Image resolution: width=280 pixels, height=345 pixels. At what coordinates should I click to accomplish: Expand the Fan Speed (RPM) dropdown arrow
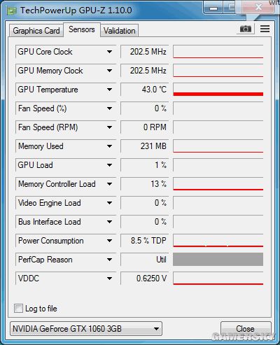coord(109,127)
